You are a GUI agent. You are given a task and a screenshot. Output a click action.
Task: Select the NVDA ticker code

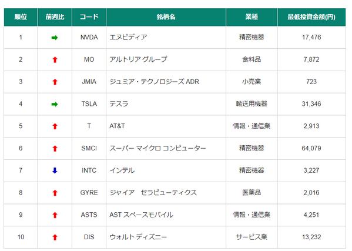click(x=89, y=37)
